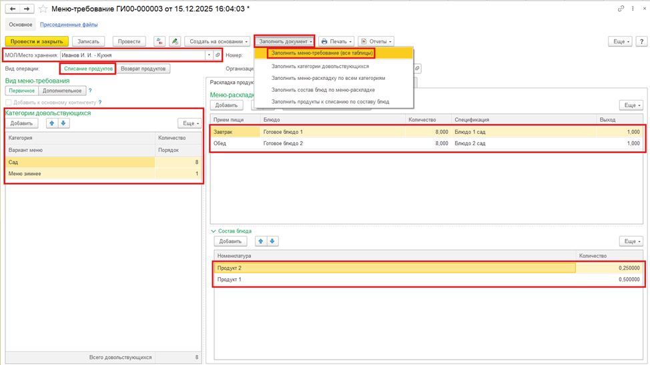Select the Сад category row
This screenshot has height=365, width=650.
coord(103,163)
